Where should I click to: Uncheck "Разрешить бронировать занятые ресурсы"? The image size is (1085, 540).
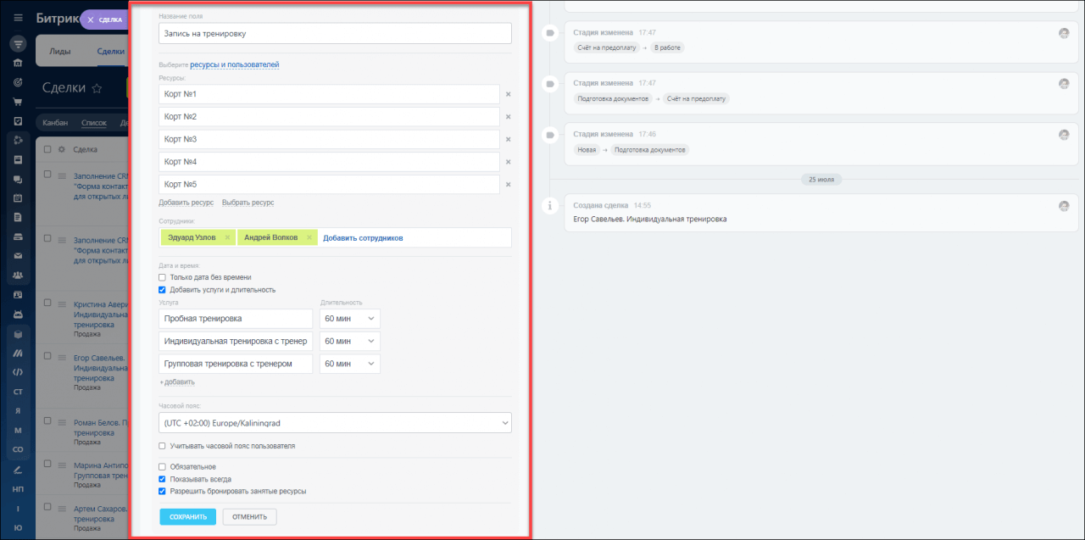(163, 491)
